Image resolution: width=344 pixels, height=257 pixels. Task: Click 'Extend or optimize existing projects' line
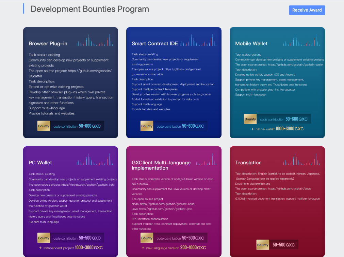click(x=56, y=87)
